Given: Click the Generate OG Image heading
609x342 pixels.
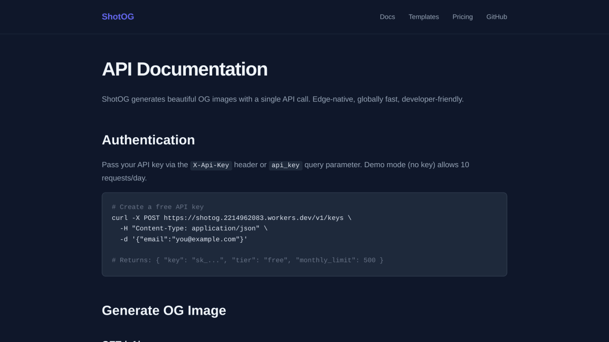Looking at the screenshot, I should 164,311.
